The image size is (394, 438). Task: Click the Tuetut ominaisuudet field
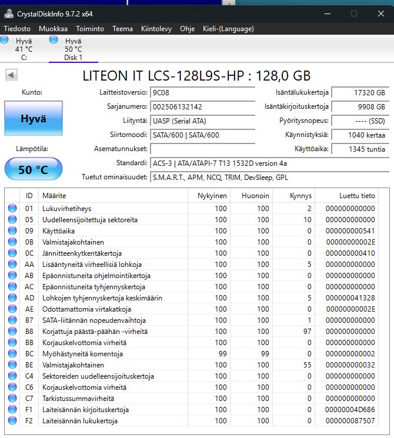(270, 178)
